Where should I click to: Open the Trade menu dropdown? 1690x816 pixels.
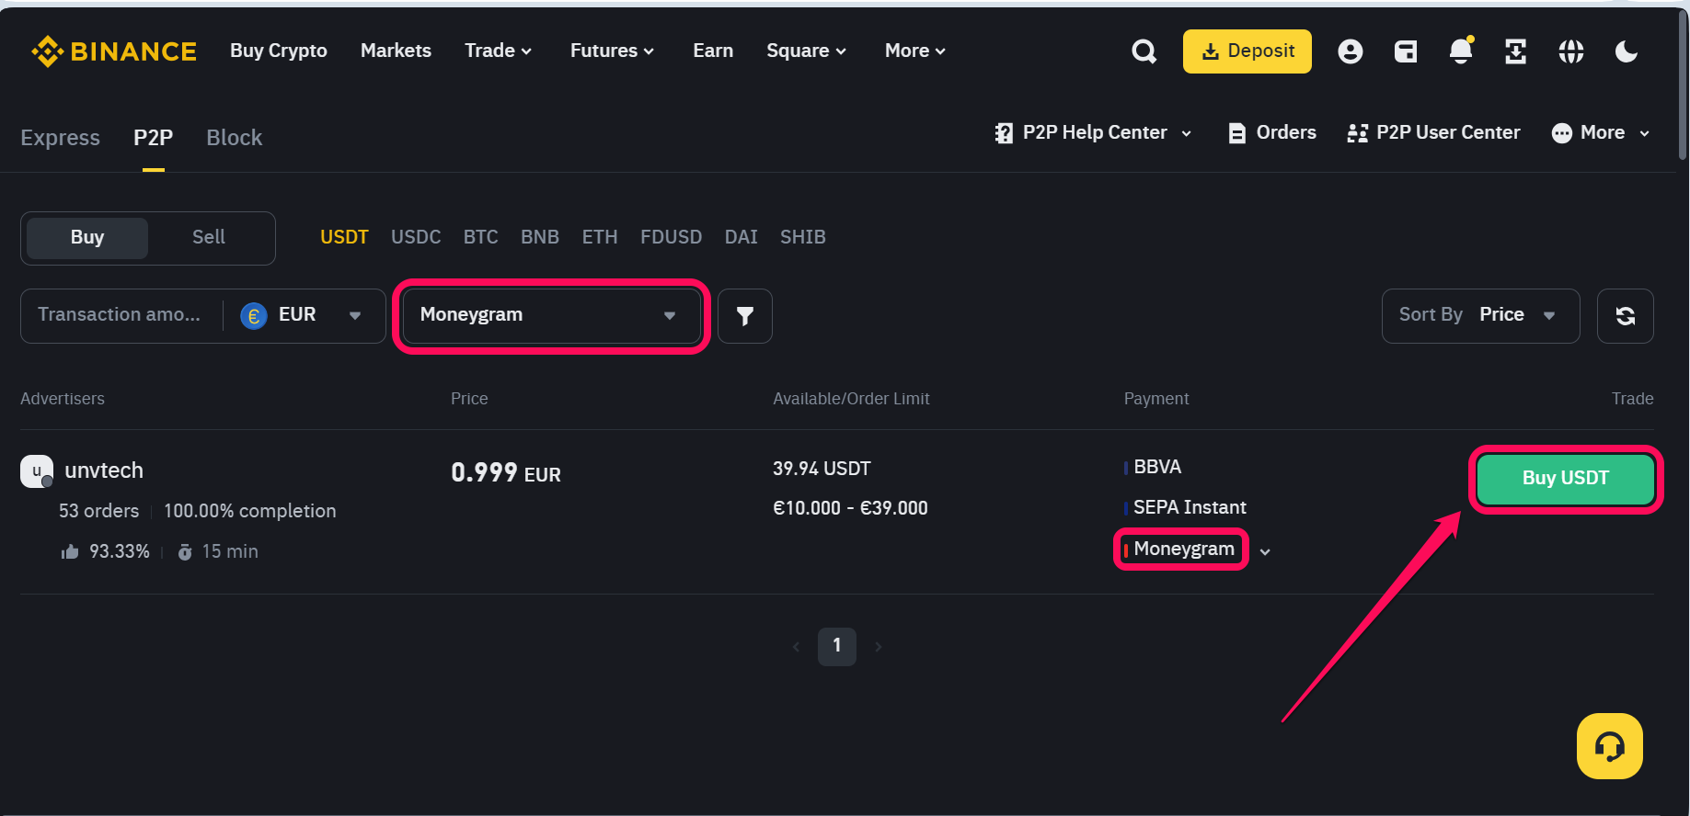(x=498, y=51)
